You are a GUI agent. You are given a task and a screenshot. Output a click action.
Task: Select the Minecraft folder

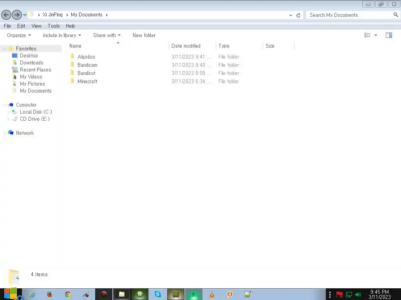point(87,81)
